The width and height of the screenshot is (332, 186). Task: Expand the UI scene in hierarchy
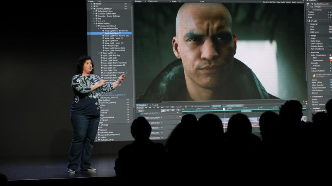(92, 6)
